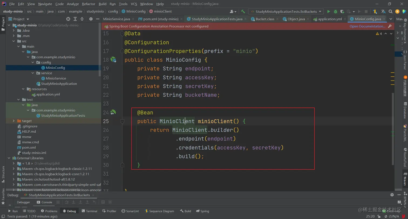Open the Console tab in Debug panel
The height and width of the screenshot is (219, 408).
point(44,202)
